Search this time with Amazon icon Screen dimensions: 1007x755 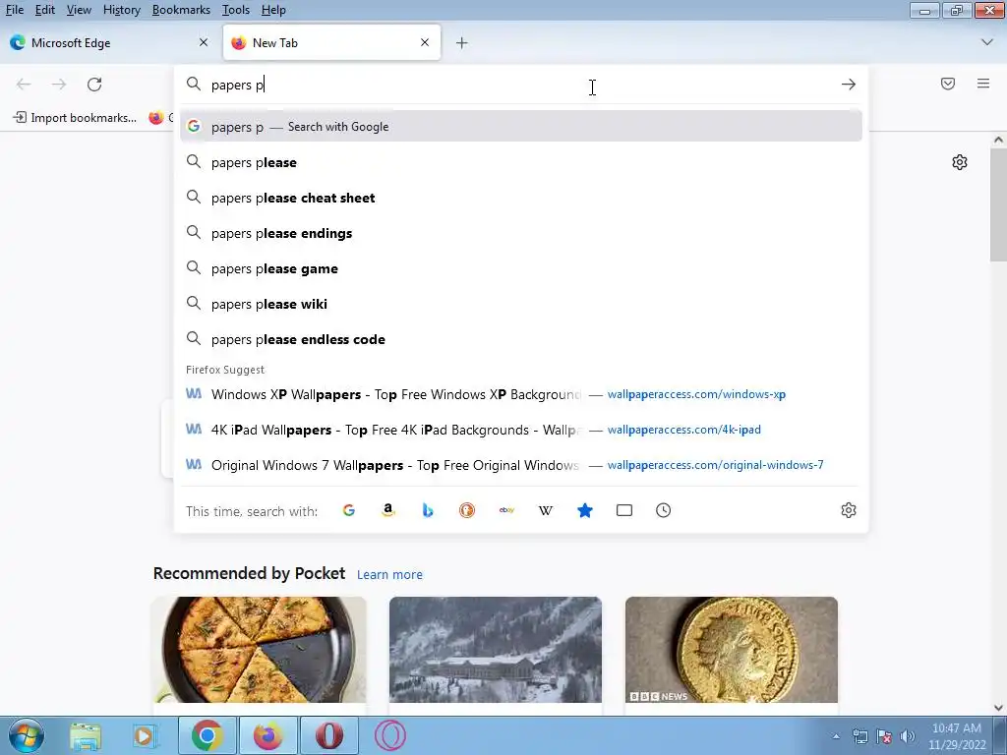tap(387, 510)
